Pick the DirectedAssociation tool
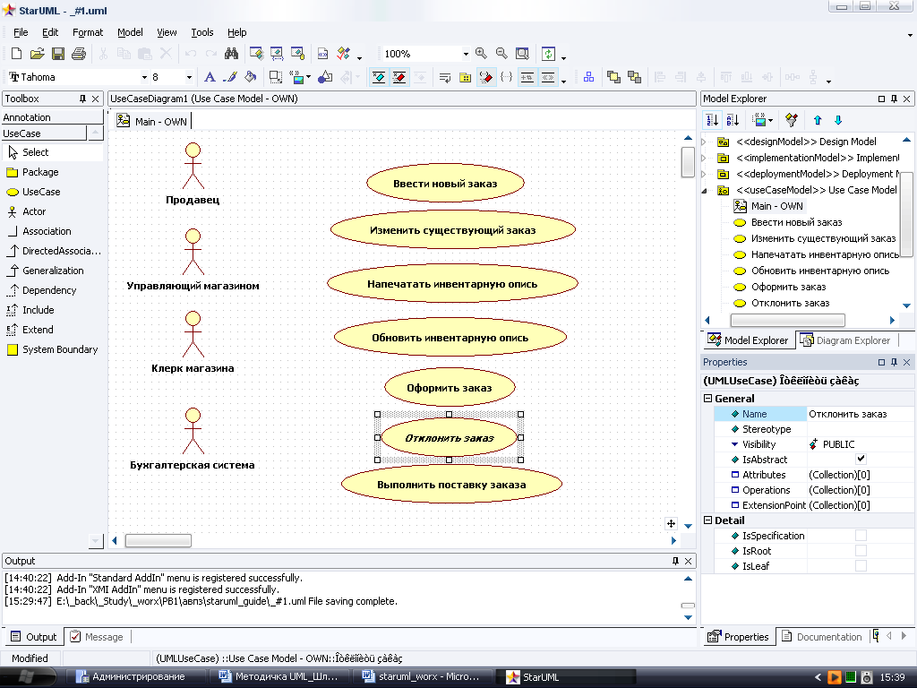Viewport: 917px width, 688px height. 53,251
